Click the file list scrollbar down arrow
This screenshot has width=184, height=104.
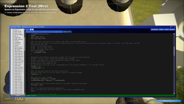25,94
